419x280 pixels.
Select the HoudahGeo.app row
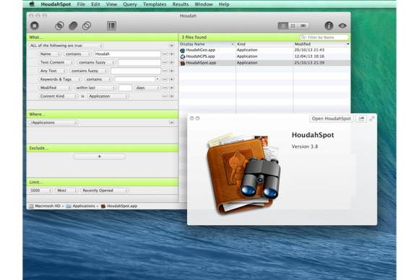click(264, 51)
